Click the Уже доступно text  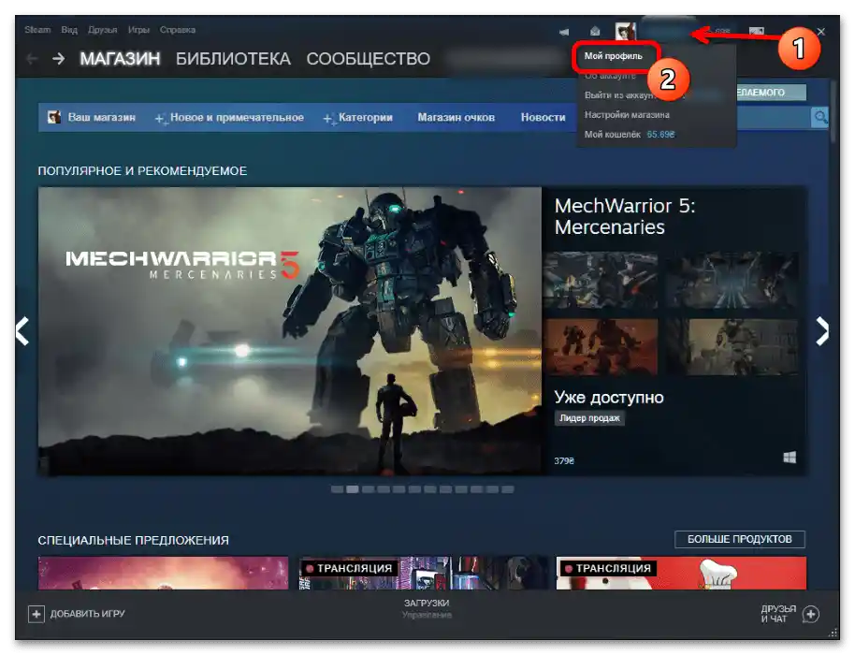click(x=609, y=397)
